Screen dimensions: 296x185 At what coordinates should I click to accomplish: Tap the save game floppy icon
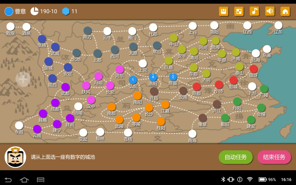click(224, 11)
